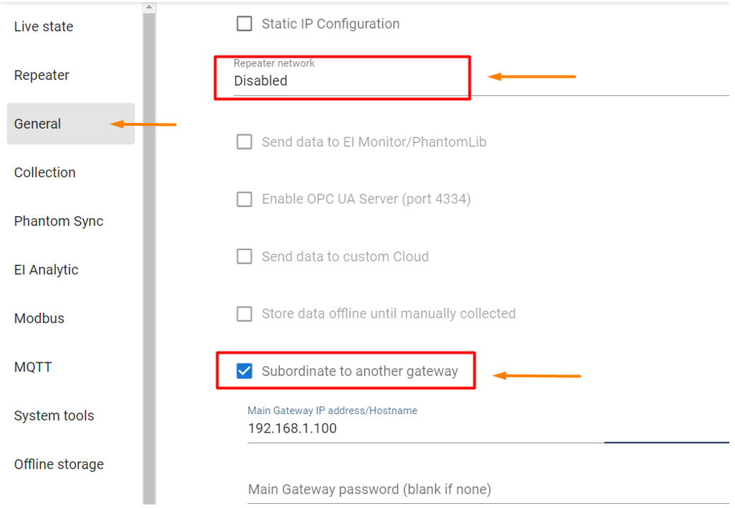Open Phantom Sync settings
This screenshot has height=508, width=735.
click(x=59, y=222)
